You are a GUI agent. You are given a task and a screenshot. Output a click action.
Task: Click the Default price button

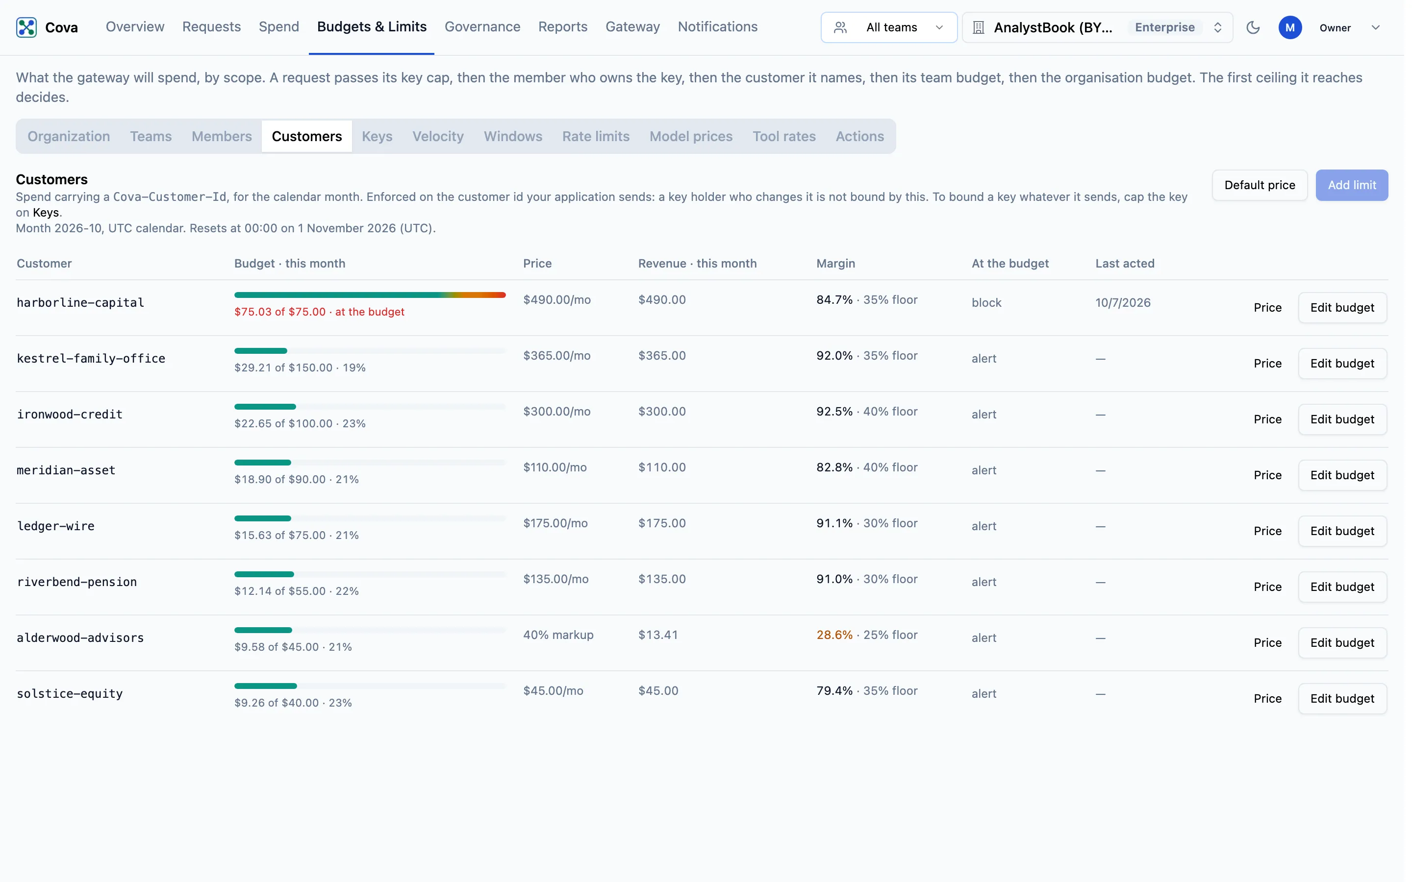point(1260,186)
